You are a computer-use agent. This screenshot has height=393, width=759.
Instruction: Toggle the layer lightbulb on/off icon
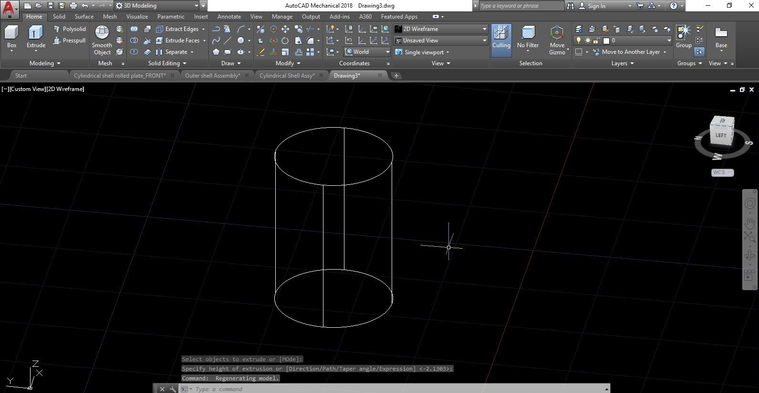[x=579, y=40]
